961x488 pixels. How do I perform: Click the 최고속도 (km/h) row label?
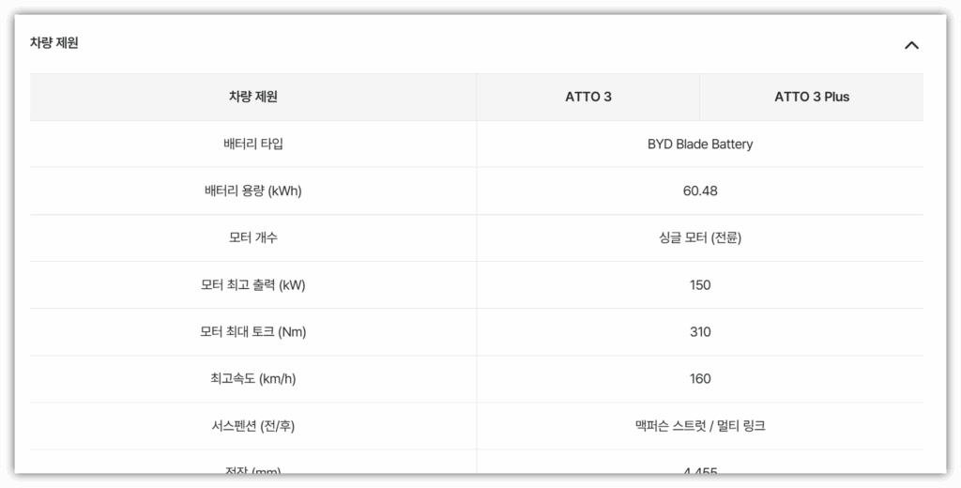(x=252, y=379)
